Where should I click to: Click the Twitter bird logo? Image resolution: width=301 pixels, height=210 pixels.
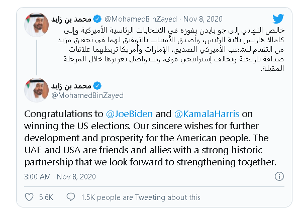[x=278, y=19]
